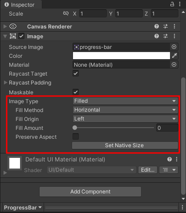The height and width of the screenshot is (213, 186).
Task: Pick color with the eyedropper icon
Action: click(174, 56)
